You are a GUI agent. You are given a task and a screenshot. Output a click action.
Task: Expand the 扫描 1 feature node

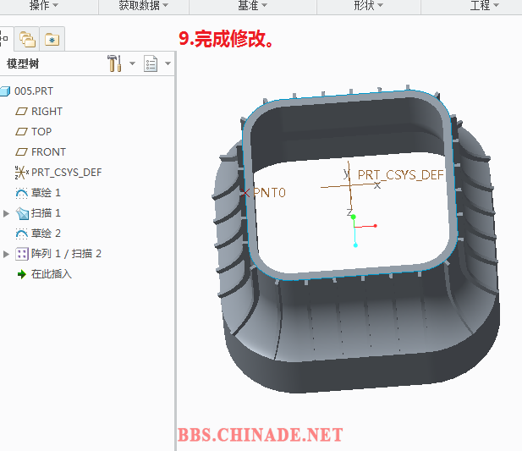[x=8, y=213]
